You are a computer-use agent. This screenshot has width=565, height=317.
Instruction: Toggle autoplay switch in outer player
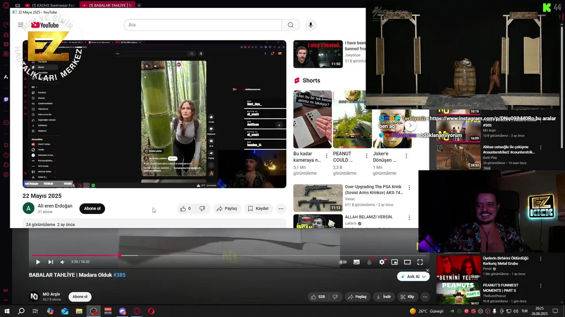(x=343, y=262)
